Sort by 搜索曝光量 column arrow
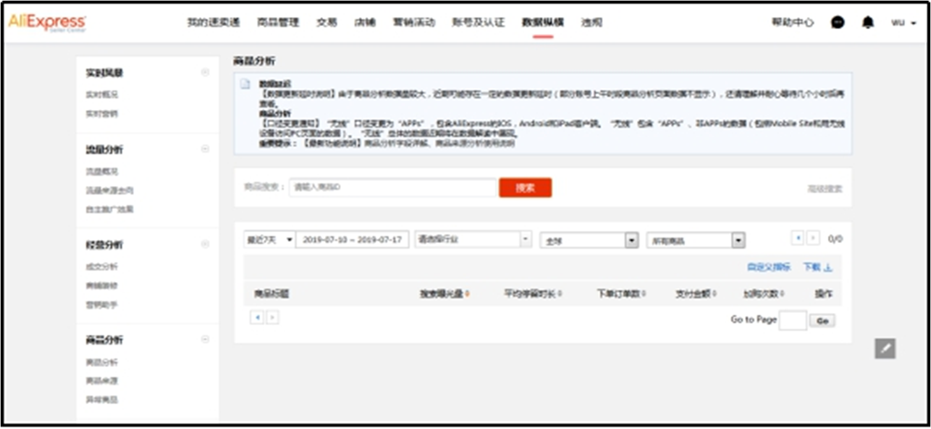Image resolution: width=931 pixels, height=429 pixels. coord(468,294)
